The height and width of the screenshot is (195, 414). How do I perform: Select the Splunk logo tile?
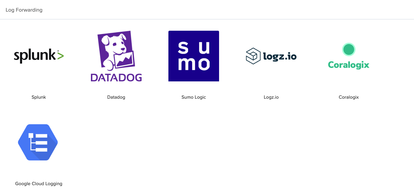[x=39, y=56]
